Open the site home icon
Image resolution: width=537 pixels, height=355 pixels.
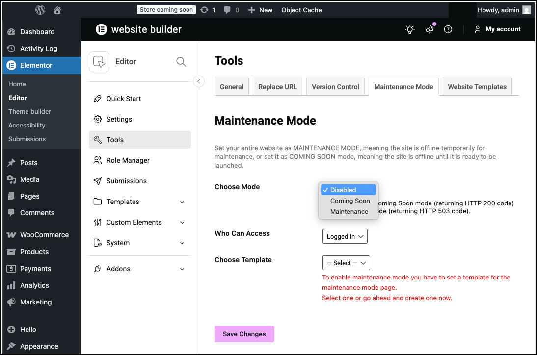coord(57,10)
